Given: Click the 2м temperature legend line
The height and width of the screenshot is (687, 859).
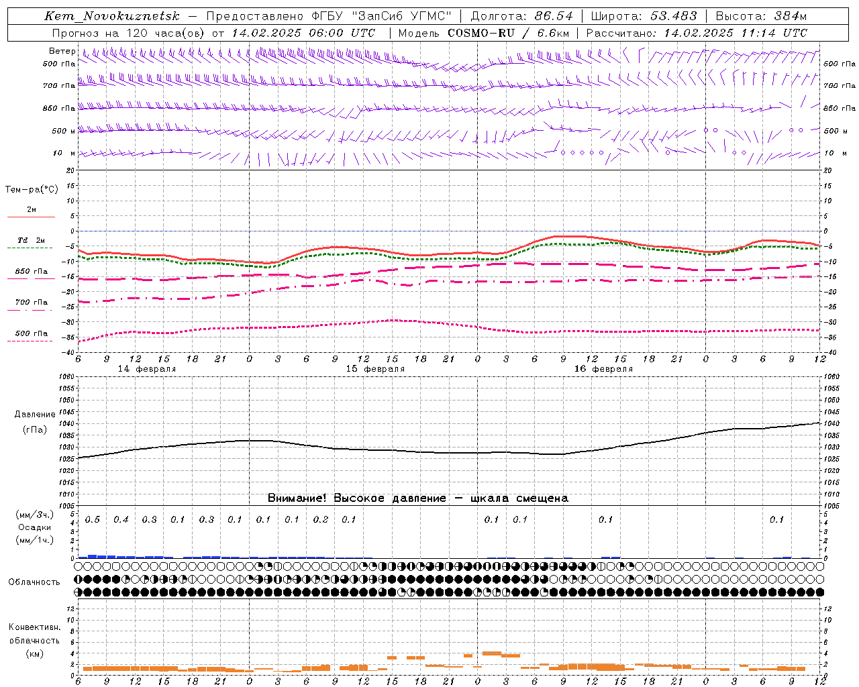Looking at the screenshot, I should tap(31, 217).
